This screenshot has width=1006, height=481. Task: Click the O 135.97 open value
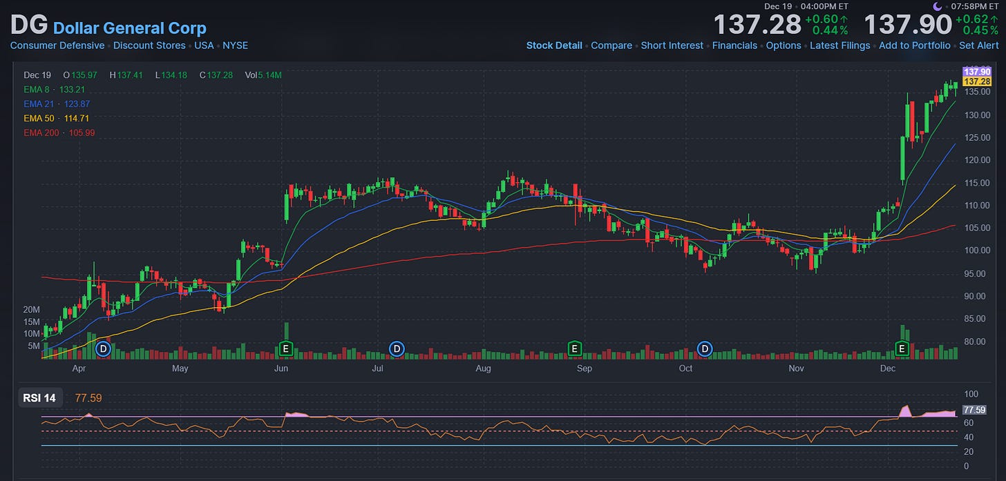[80, 75]
